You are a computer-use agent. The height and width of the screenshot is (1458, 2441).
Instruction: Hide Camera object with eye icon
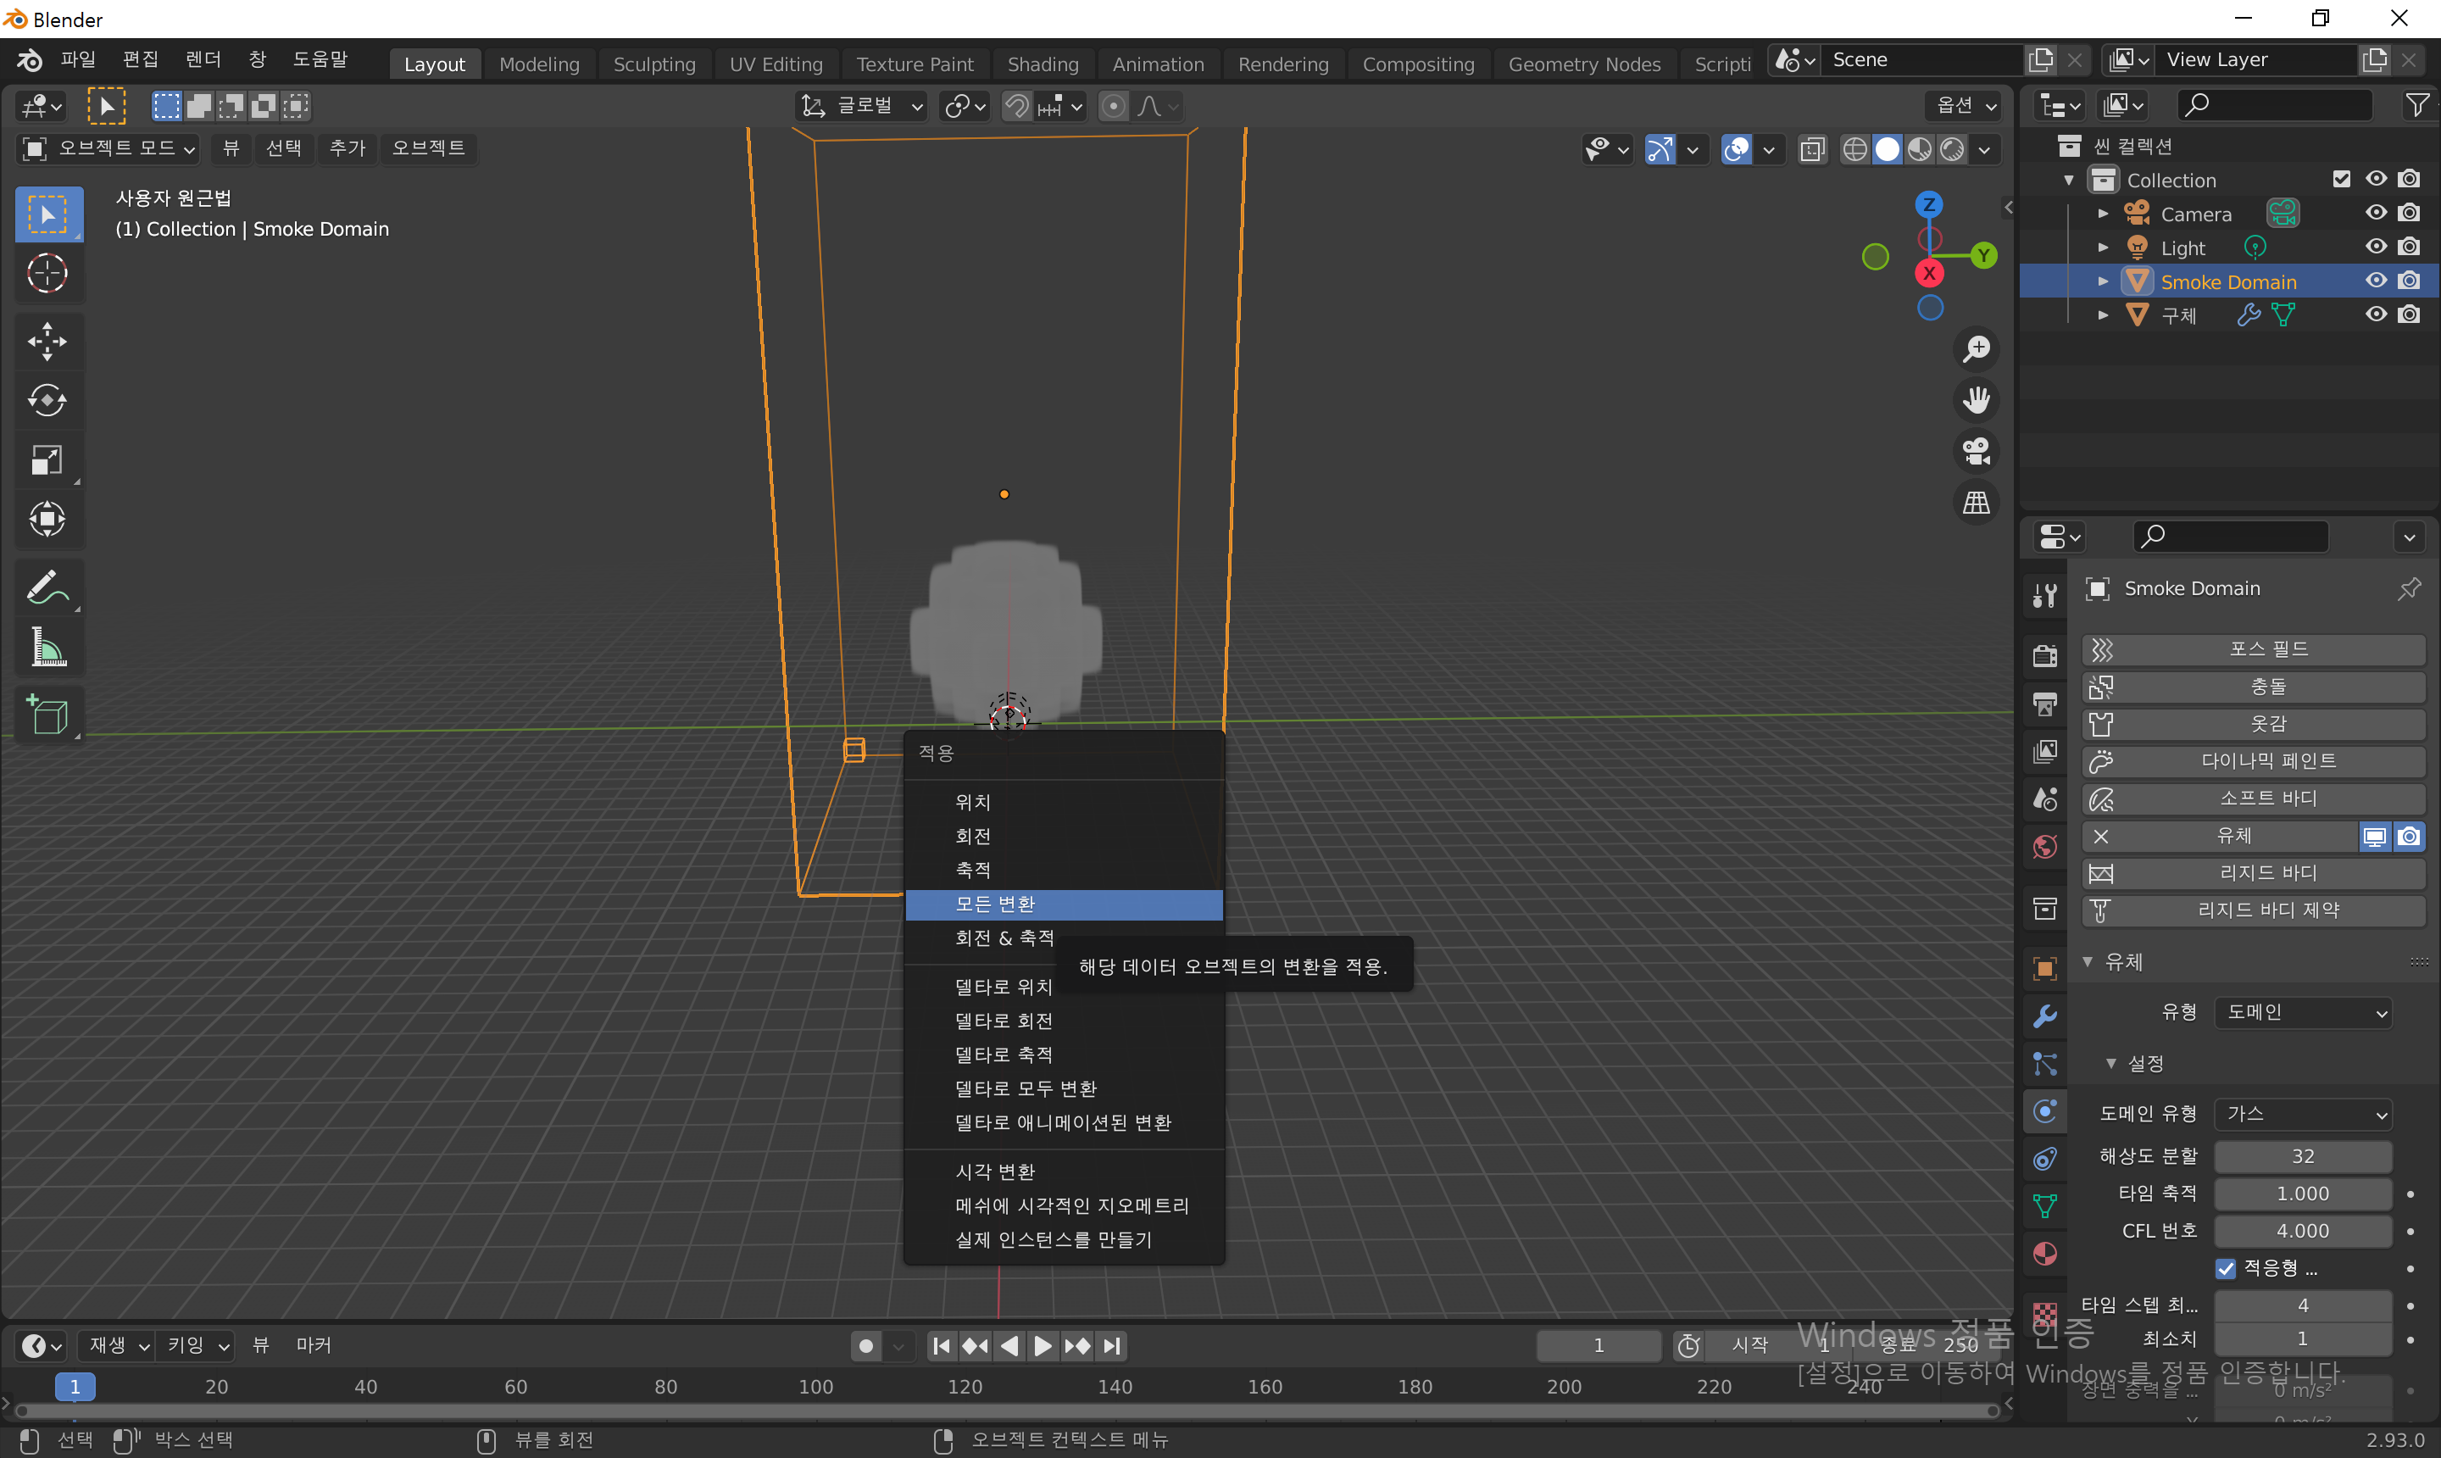(x=2375, y=214)
